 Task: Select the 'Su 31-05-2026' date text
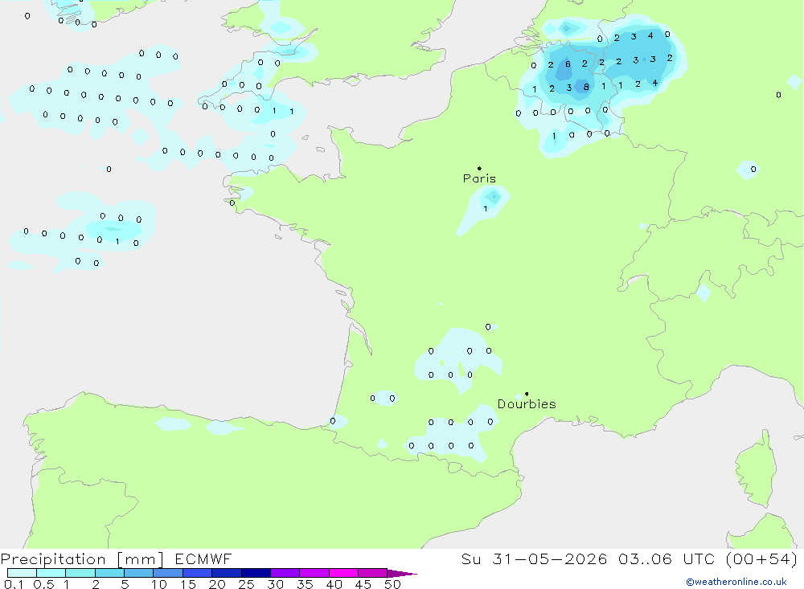pyautogui.click(x=534, y=558)
